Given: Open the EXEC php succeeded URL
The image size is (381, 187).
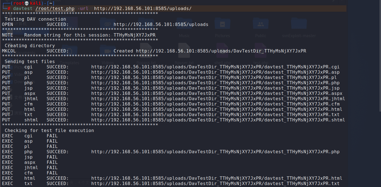Looking at the screenshot, I should (215, 152).
